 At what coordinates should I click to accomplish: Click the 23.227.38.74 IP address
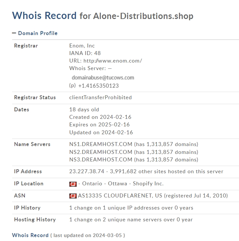click(87, 172)
